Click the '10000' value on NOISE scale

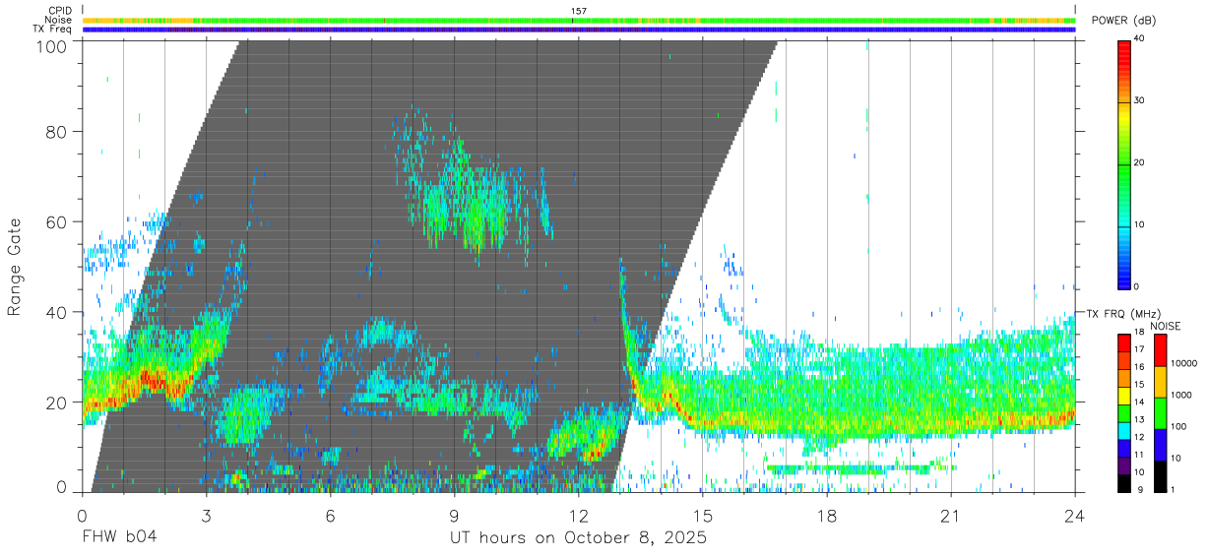pyautogui.click(x=1186, y=364)
